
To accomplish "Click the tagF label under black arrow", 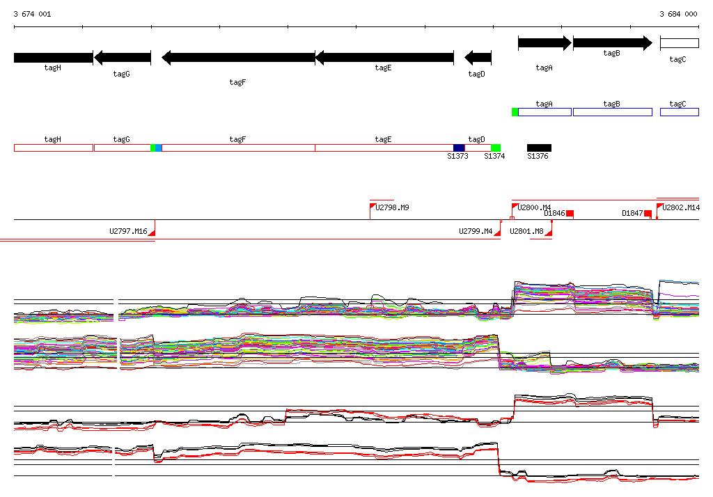I will (x=237, y=82).
